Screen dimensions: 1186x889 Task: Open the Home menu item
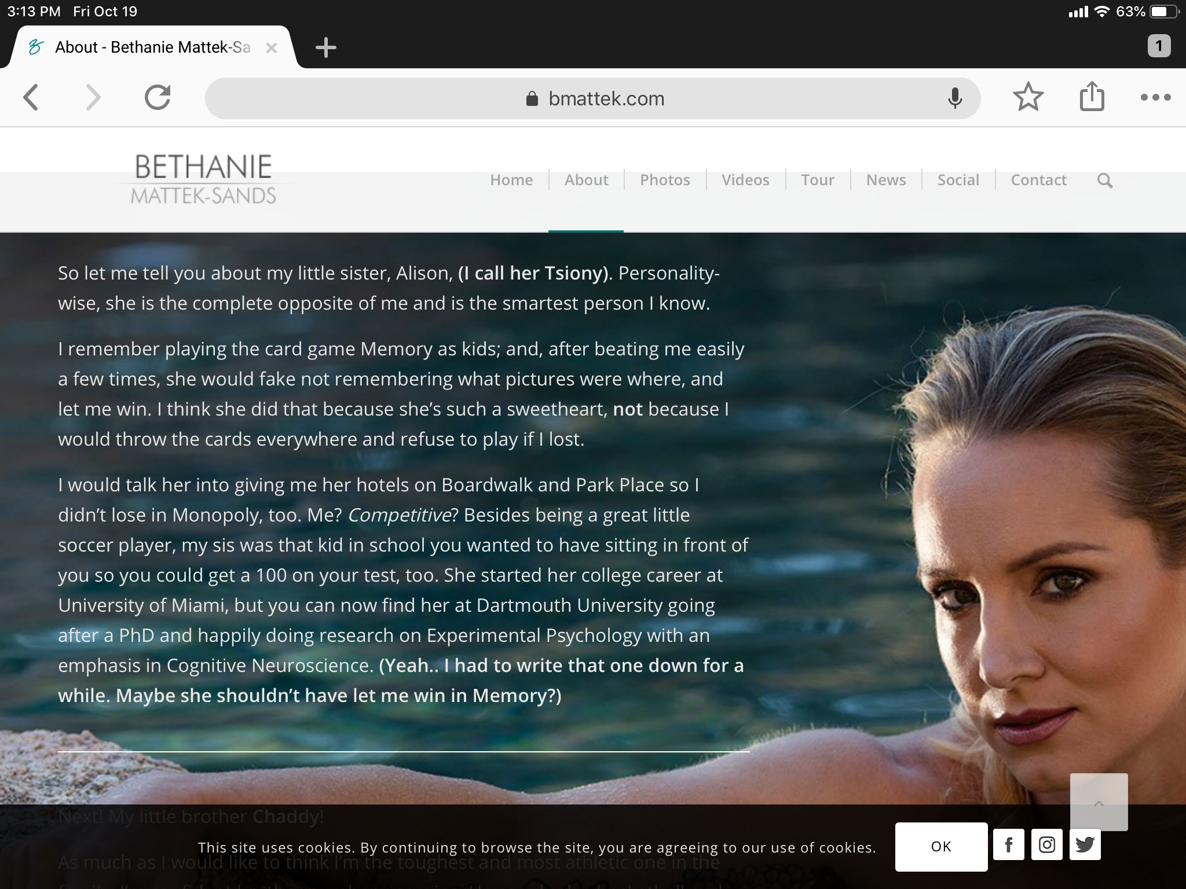511,180
